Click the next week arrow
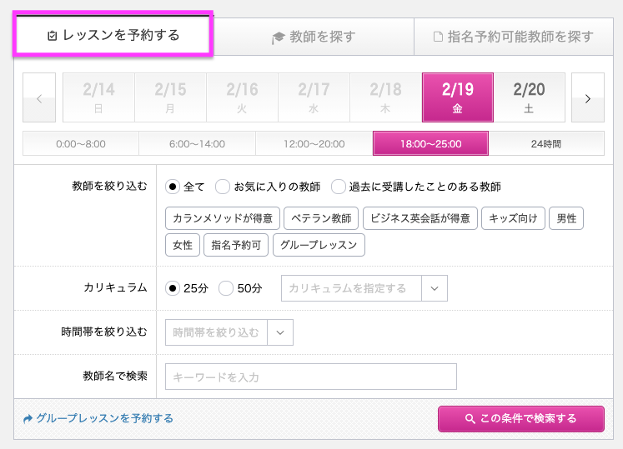 [588, 97]
